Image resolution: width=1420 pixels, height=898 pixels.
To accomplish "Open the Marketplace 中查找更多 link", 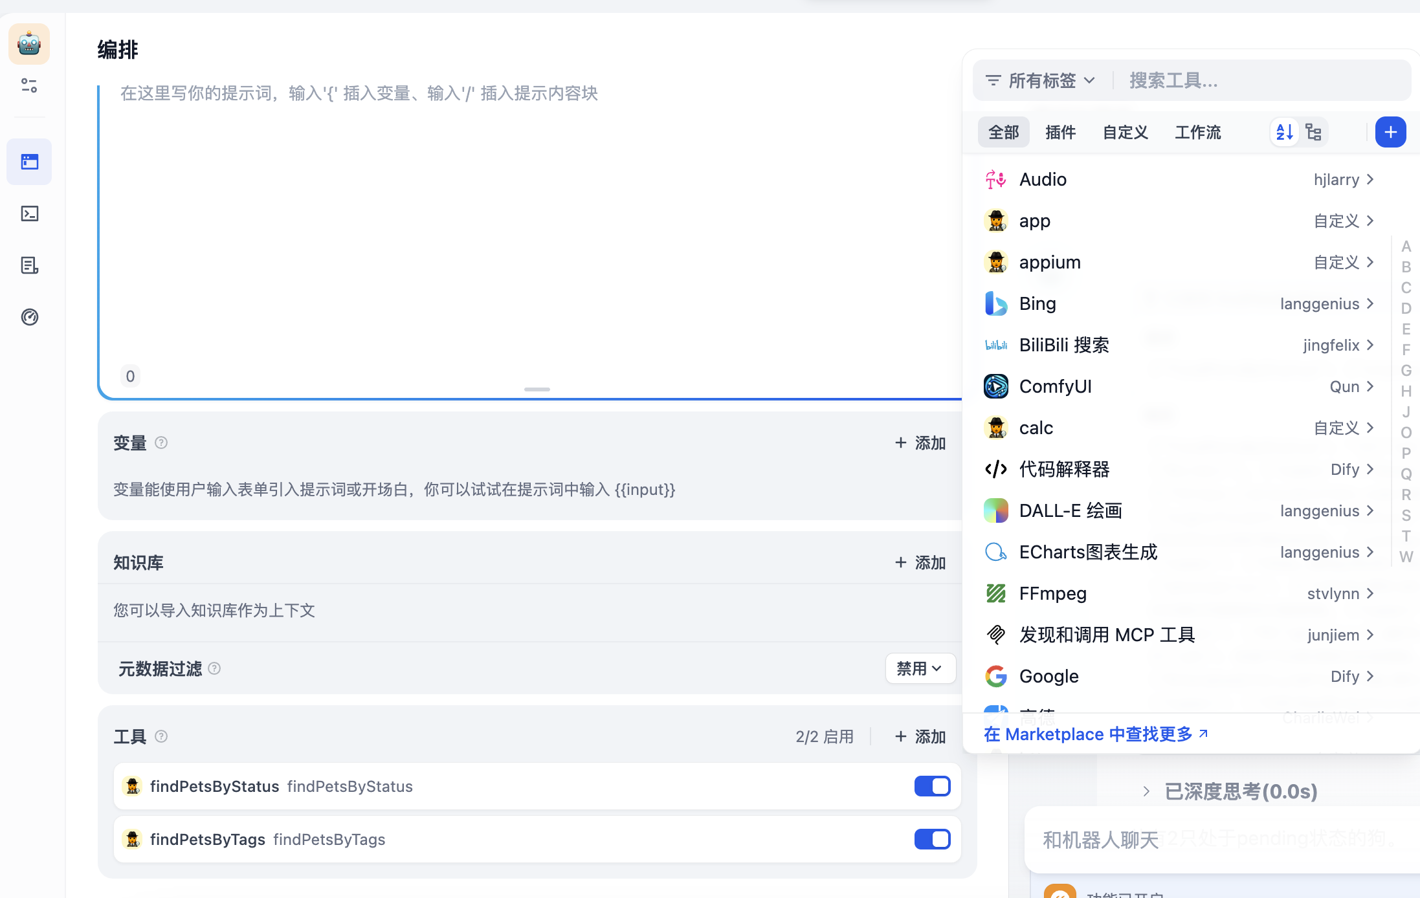I will click(x=1095, y=734).
